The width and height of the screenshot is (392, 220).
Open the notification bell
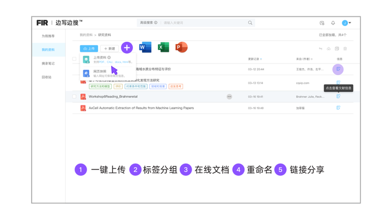pos(333,23)
